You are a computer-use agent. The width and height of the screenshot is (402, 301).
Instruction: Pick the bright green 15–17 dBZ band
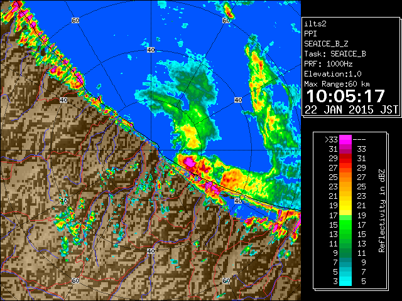pos(345,224)
